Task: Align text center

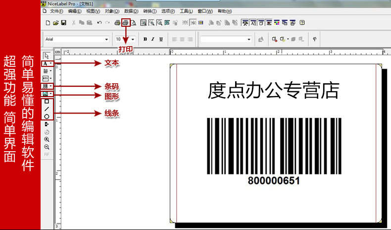Action: 182,39
